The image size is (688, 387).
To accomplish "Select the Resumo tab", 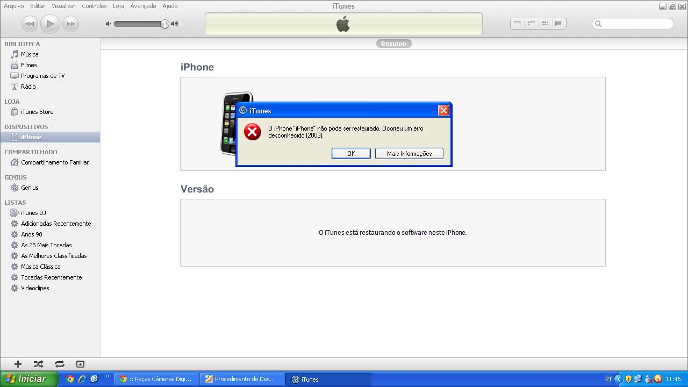I will tap(393, 44).
